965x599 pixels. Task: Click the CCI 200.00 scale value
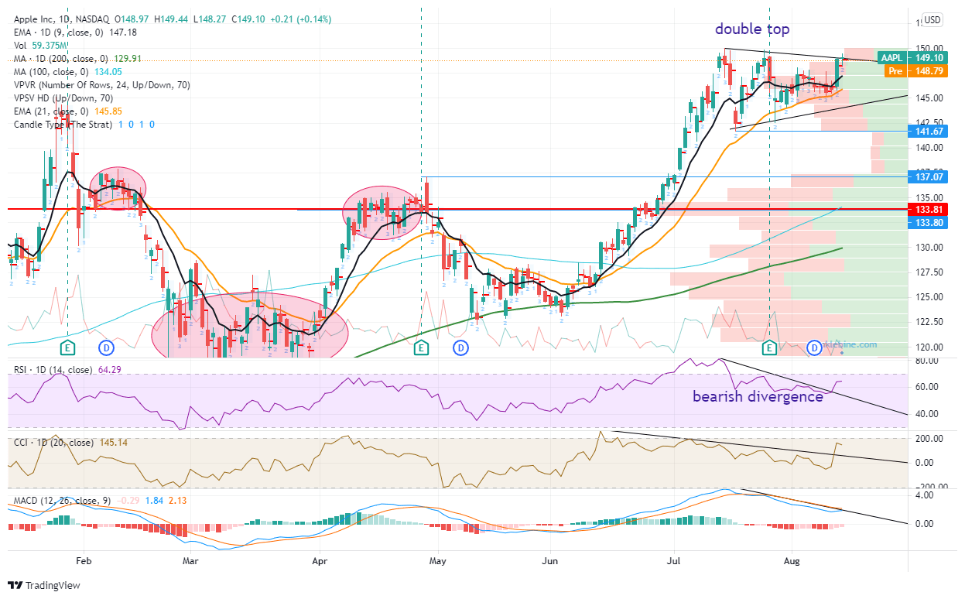[928, 438]
